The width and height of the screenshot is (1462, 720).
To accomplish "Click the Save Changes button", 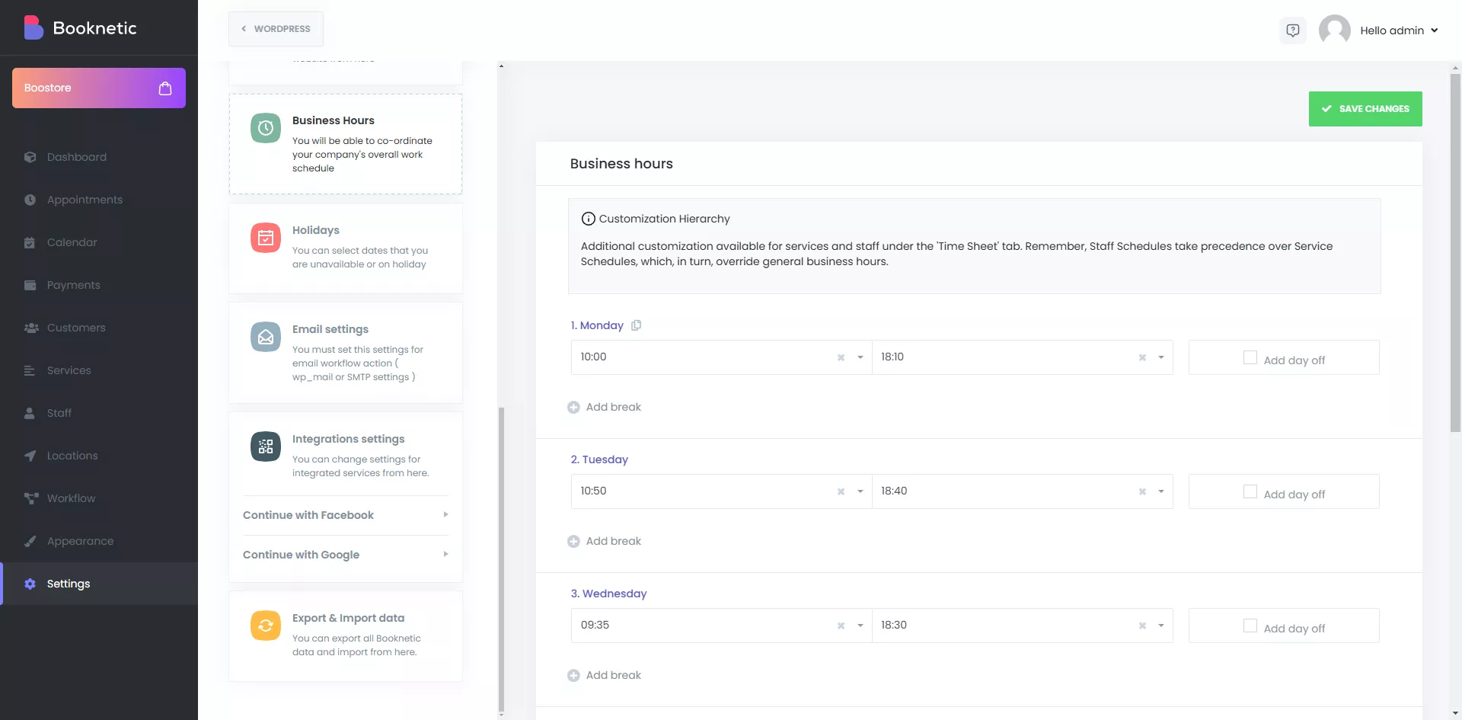I will 1365,109.
